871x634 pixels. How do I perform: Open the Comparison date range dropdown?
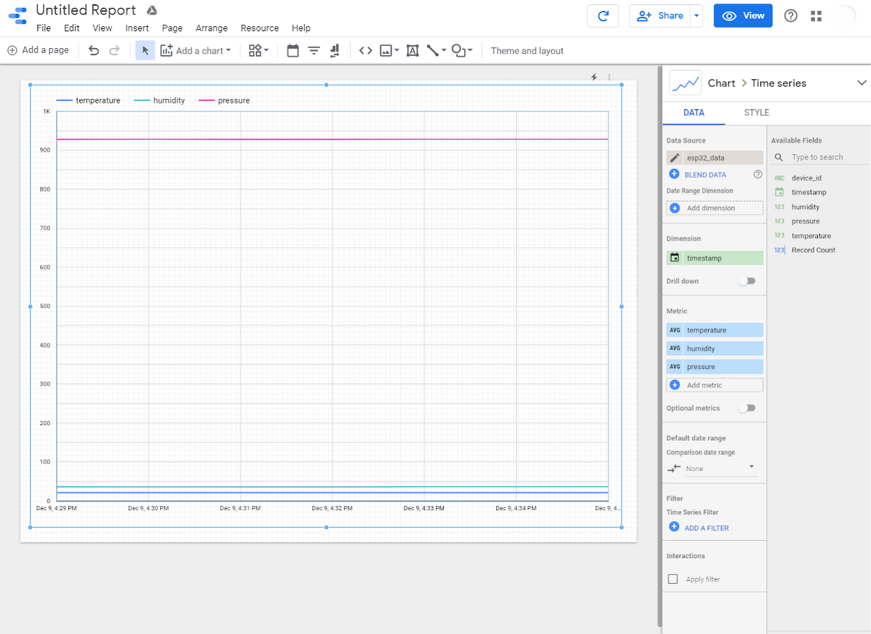click(712, 468)
